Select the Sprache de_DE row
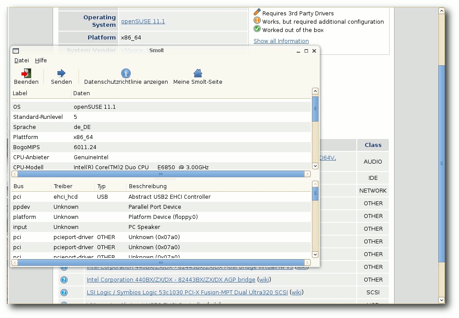 (x=161, y=127)
